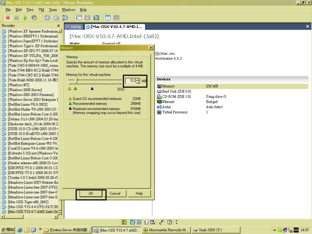312x234 pixels.
Task: Click Help in the Memory dialog
Action: pyautogui.click(x=139, y=193)
